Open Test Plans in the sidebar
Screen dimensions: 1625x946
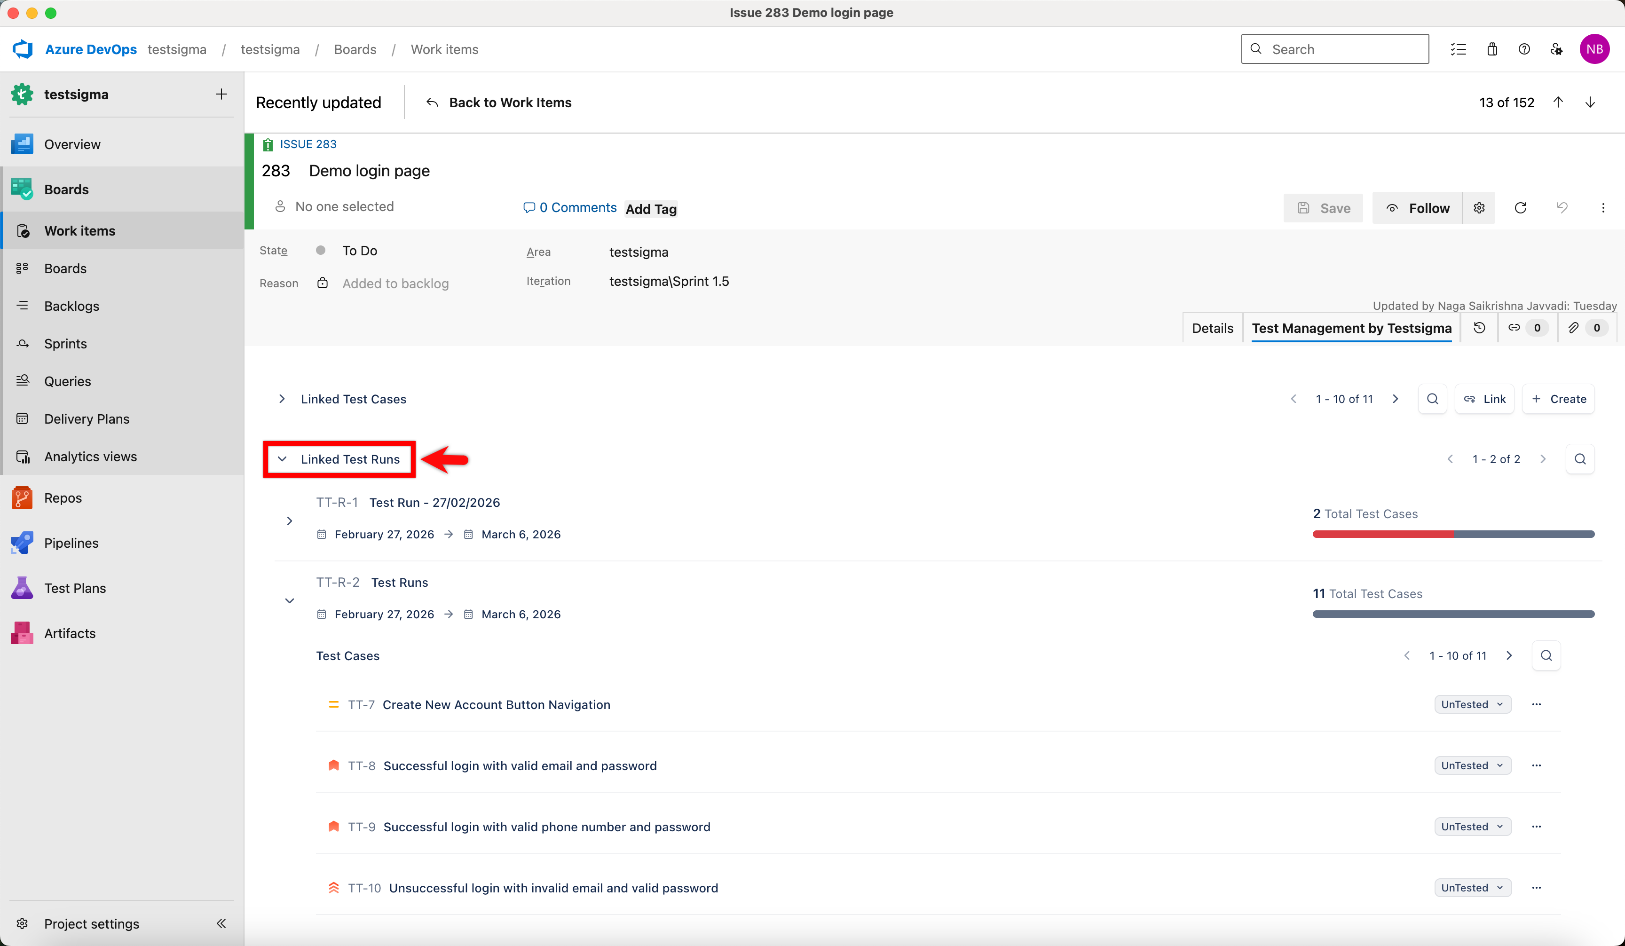coord(123,588)
